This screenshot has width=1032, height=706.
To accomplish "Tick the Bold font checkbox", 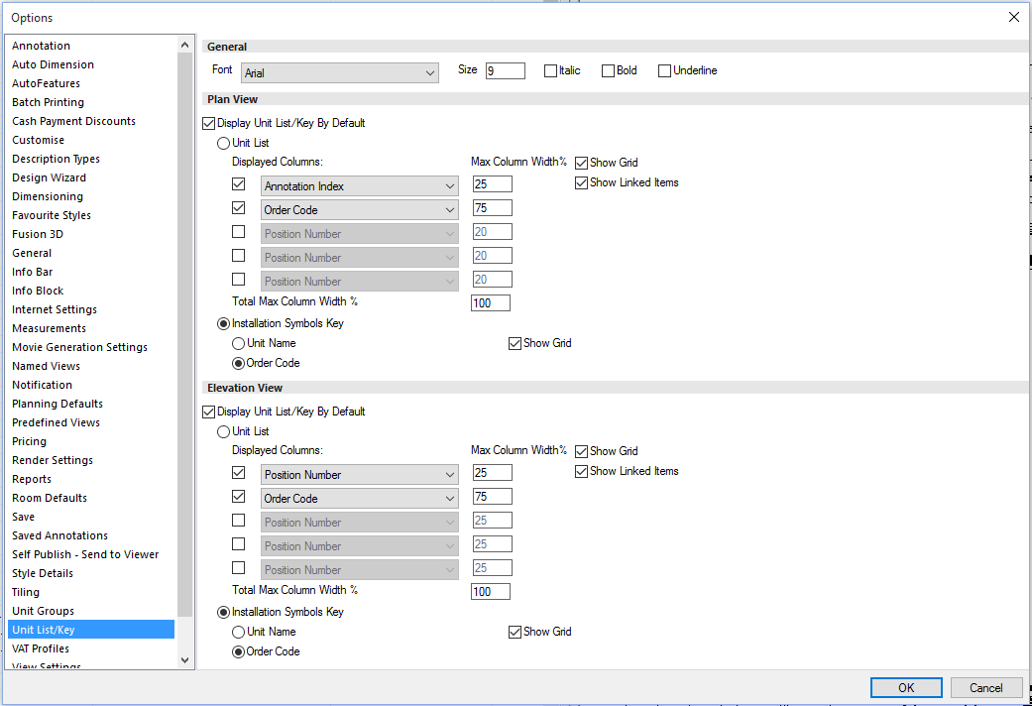I will pyautogui.click(x=609, y=71).
